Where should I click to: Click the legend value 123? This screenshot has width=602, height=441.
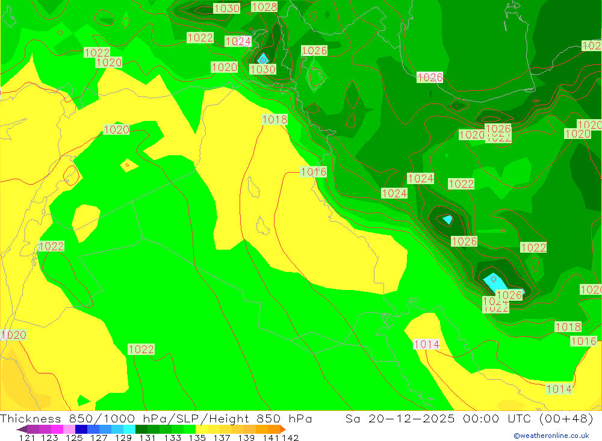49,437
